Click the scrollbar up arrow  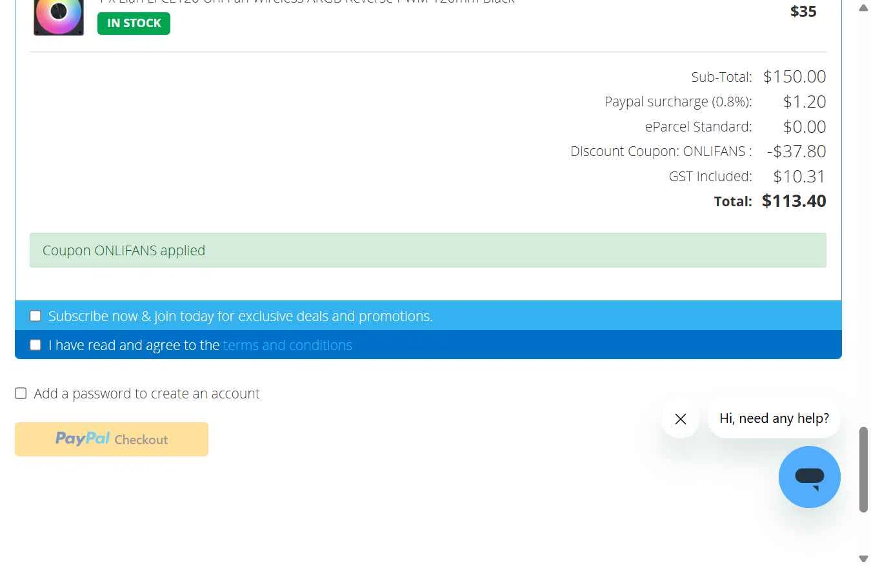863,8
